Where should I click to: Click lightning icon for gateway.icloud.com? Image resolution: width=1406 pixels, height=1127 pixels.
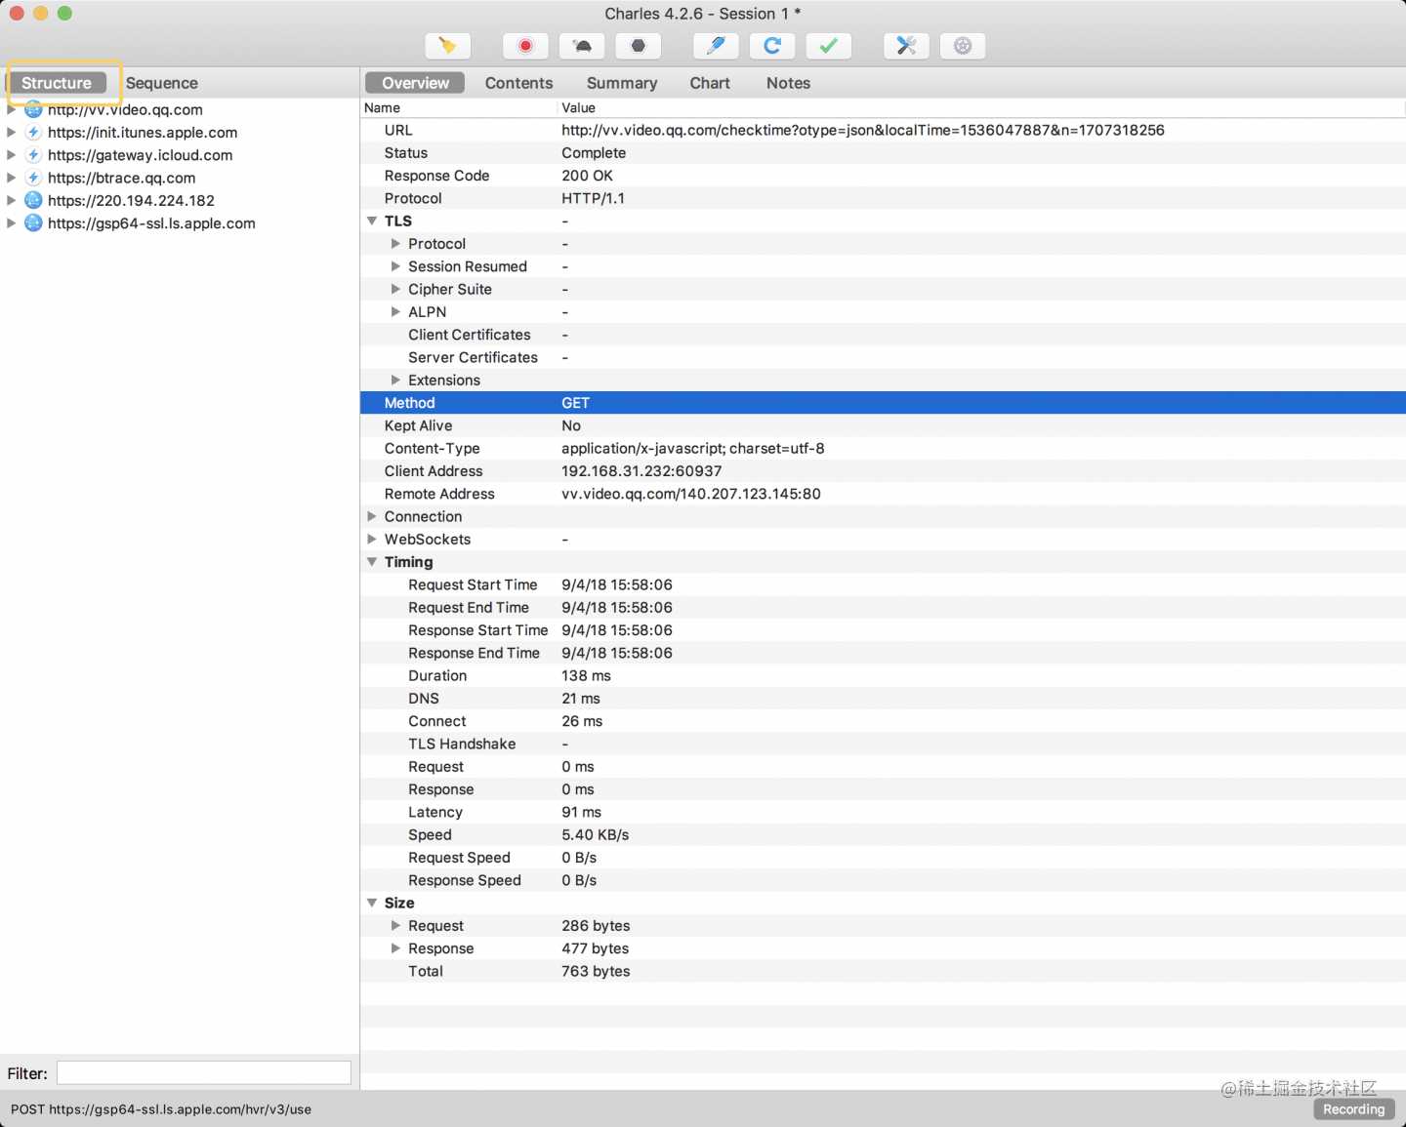coord(33,154)
